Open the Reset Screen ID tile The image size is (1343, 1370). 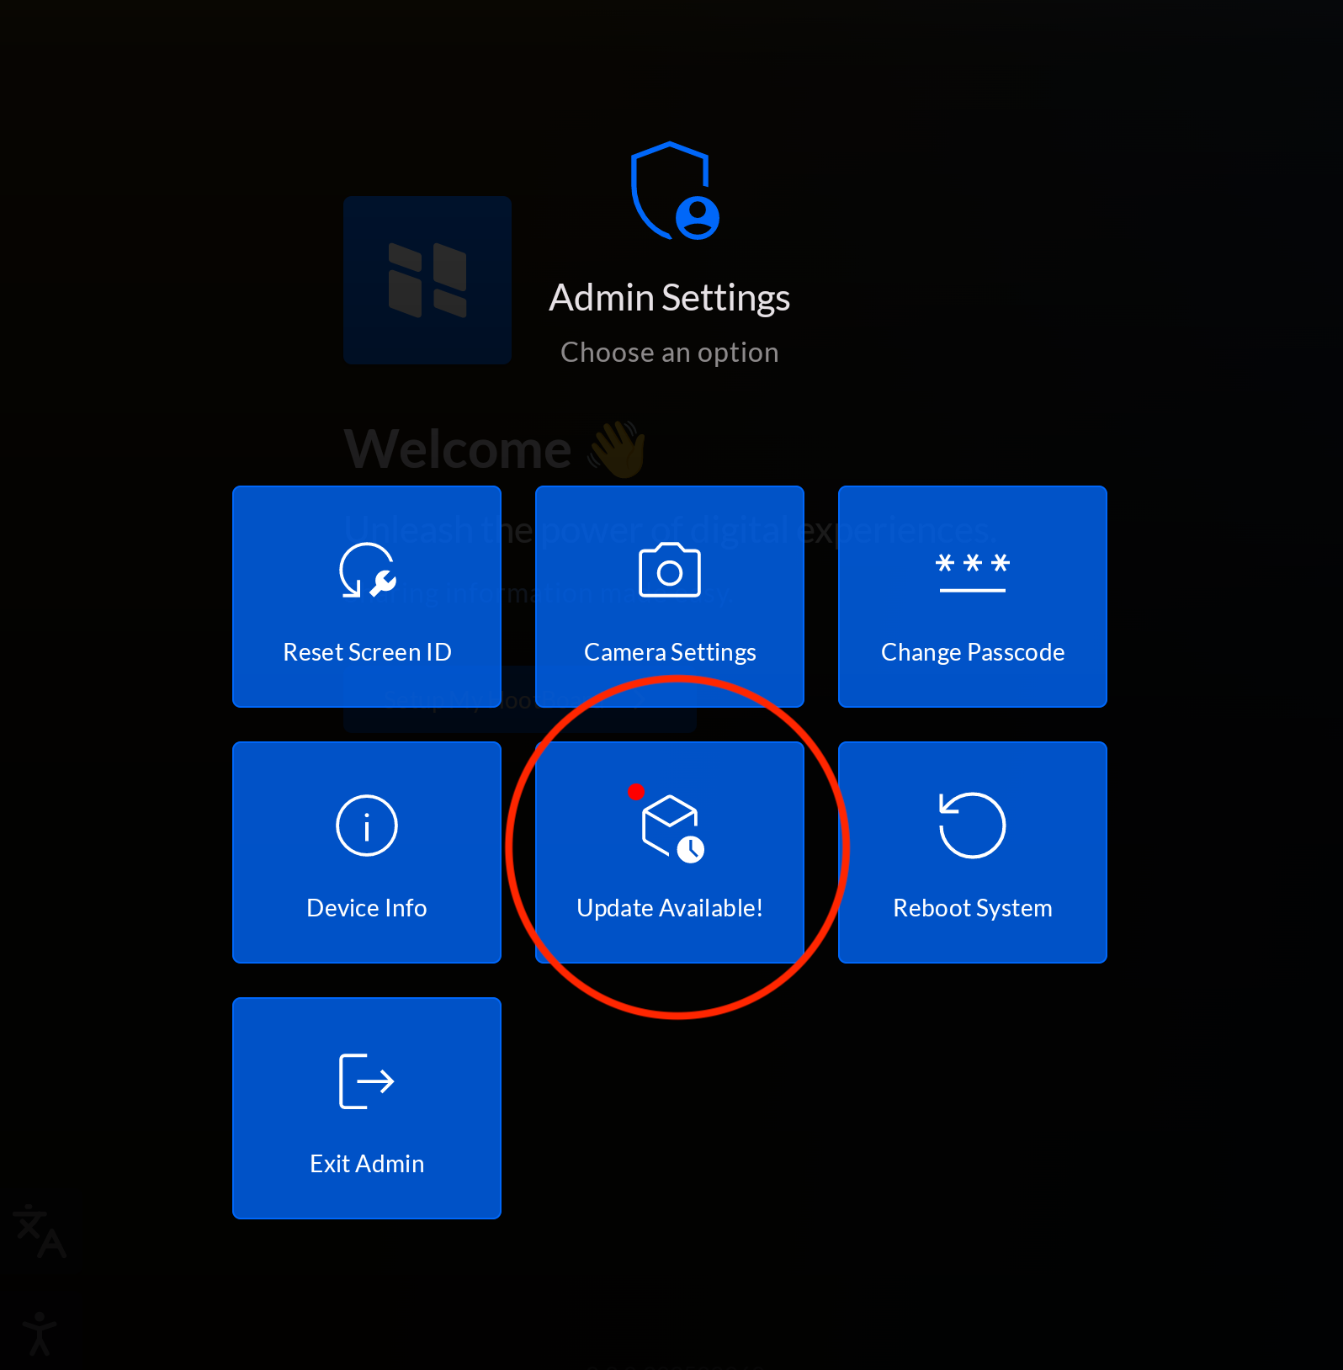(x=367, y=597)
